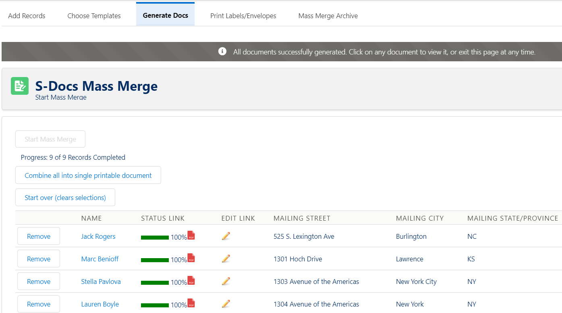Open the PDF icon for Lauren Boyle

[x=191, y=303]
